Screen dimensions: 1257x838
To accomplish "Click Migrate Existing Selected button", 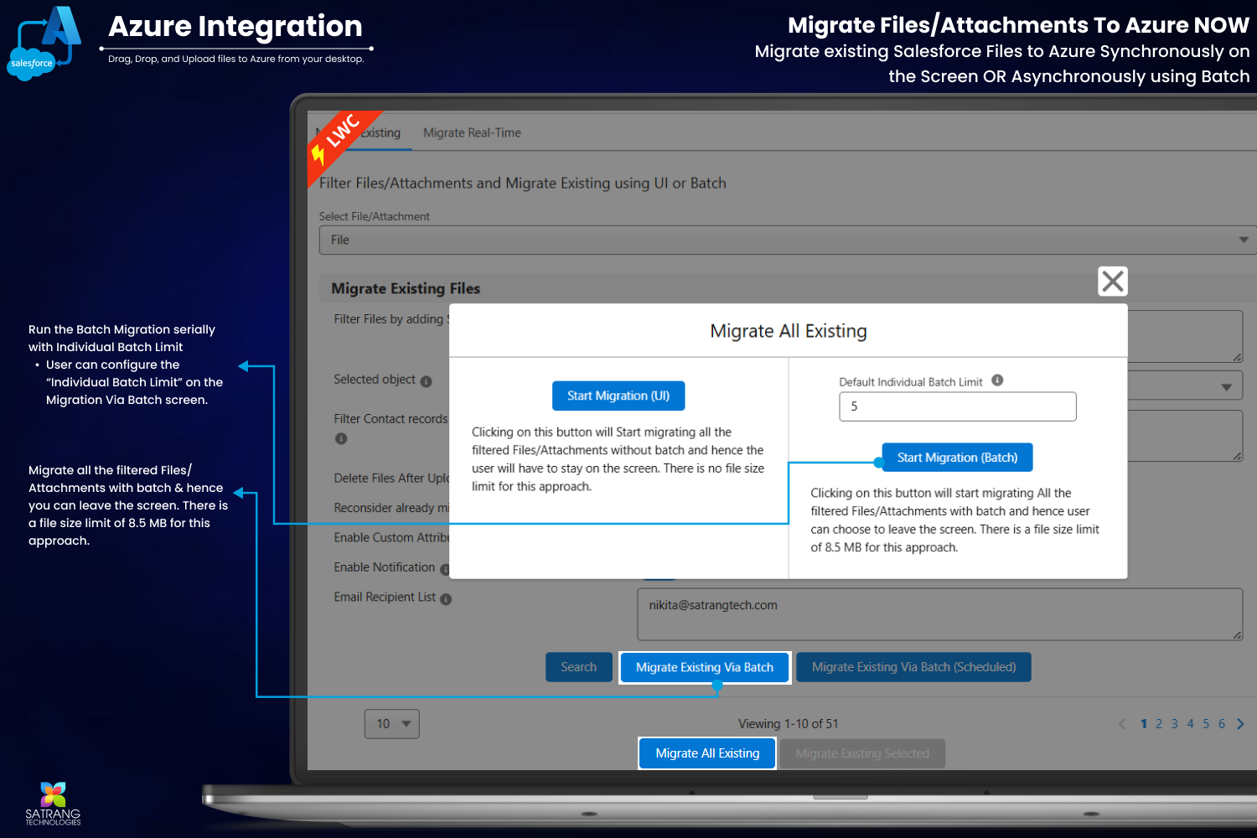I will coord(862,753).
